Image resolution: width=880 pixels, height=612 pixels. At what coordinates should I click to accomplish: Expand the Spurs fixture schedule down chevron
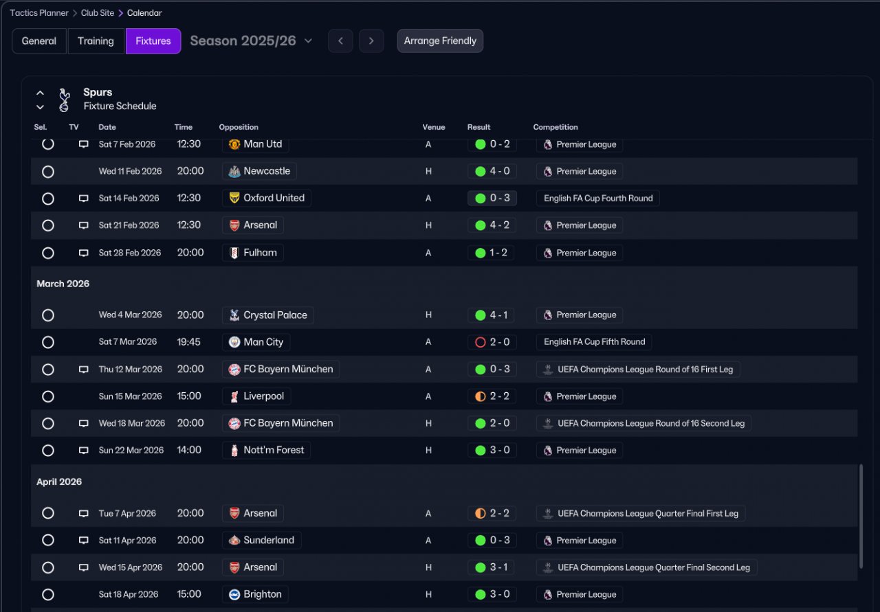point(40,107)
